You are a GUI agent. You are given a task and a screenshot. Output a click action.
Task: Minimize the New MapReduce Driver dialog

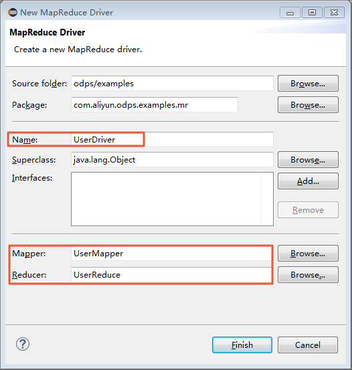click(x=290, y=13)
